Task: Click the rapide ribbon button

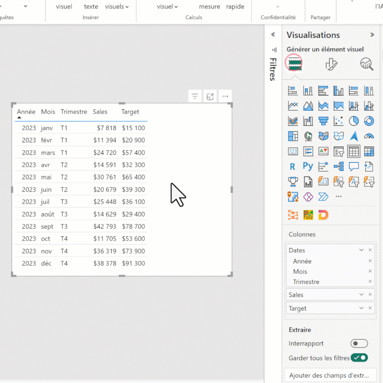Action: [235, 7]
